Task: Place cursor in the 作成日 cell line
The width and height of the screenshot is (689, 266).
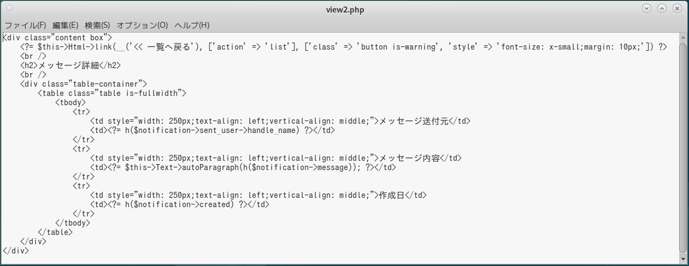Action: [258, 195]
